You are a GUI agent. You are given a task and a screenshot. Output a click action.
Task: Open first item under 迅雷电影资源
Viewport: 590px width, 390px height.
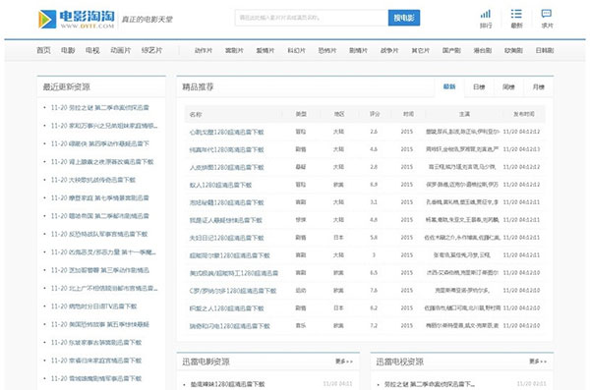228,384
